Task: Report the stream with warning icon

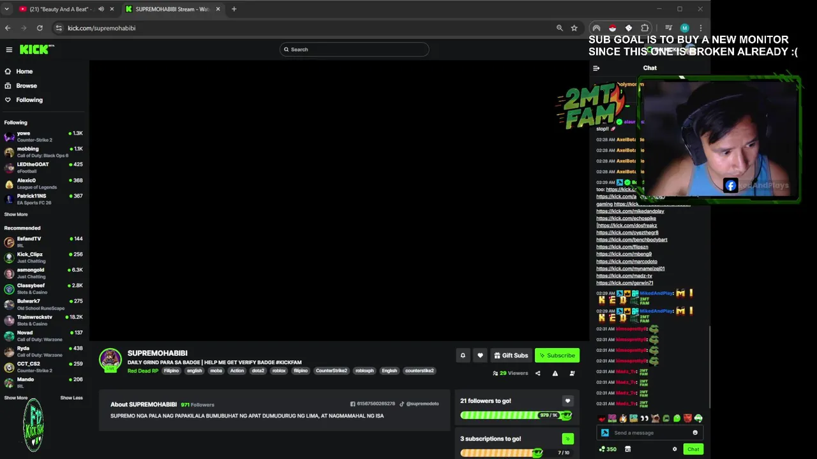Action: click(555, 374)
